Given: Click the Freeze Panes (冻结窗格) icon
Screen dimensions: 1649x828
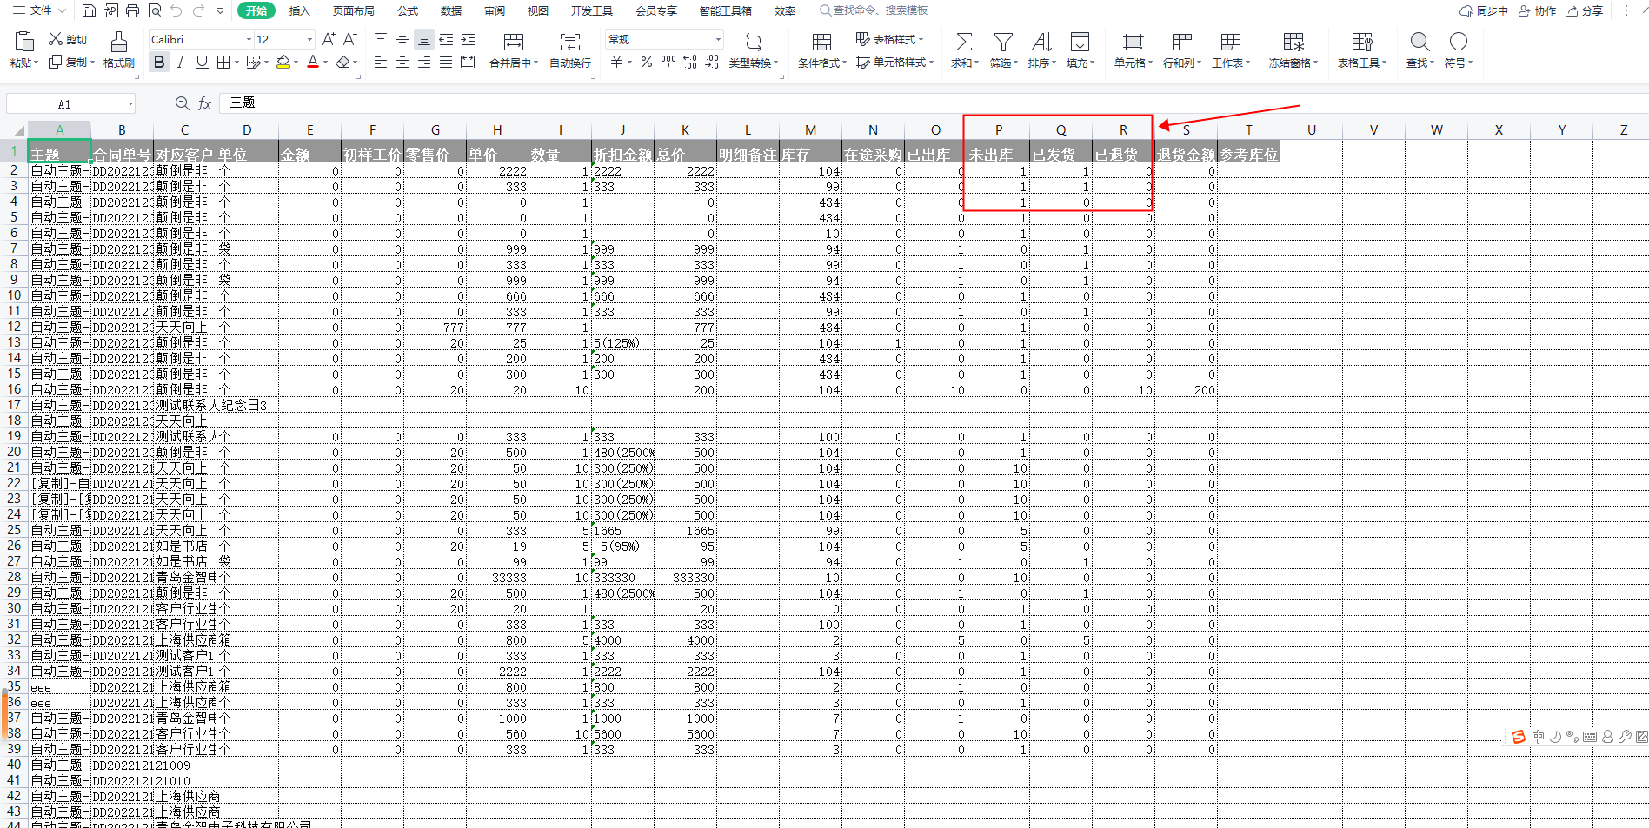Looking at the screenshot, I should click(x=1293, y=42).
